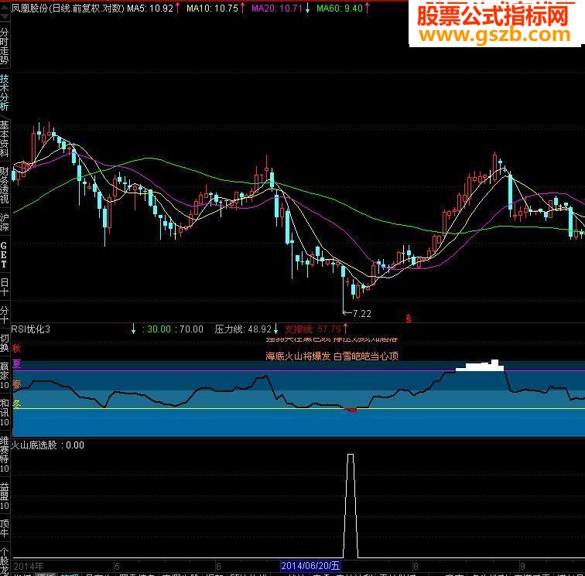Click the cyan down arrow beside RSI优化3
This screenshot has width=585, height=576.
tap(134, 329)
